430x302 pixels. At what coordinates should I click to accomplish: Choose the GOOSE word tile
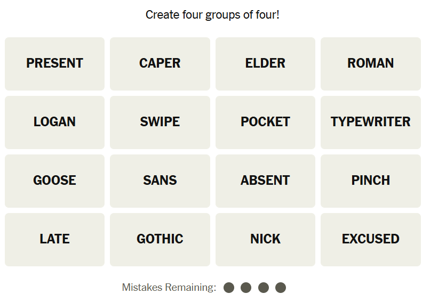click(x=54, y=181)
